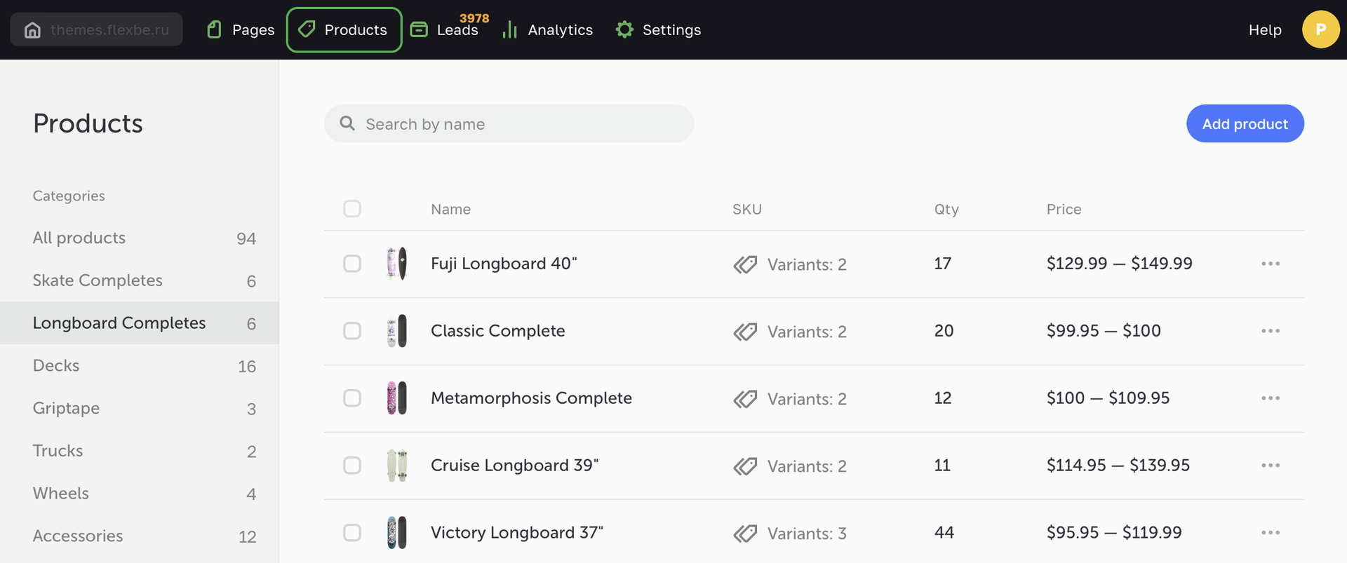This screenshot has width=1347, height=563.
Task: Toggle the select-all checkbox in table header
Action: 352,209
